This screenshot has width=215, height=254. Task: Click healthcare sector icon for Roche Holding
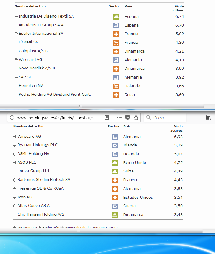click(116, 95)
